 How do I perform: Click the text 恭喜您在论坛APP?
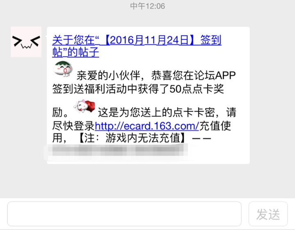(x=193, y=76)
